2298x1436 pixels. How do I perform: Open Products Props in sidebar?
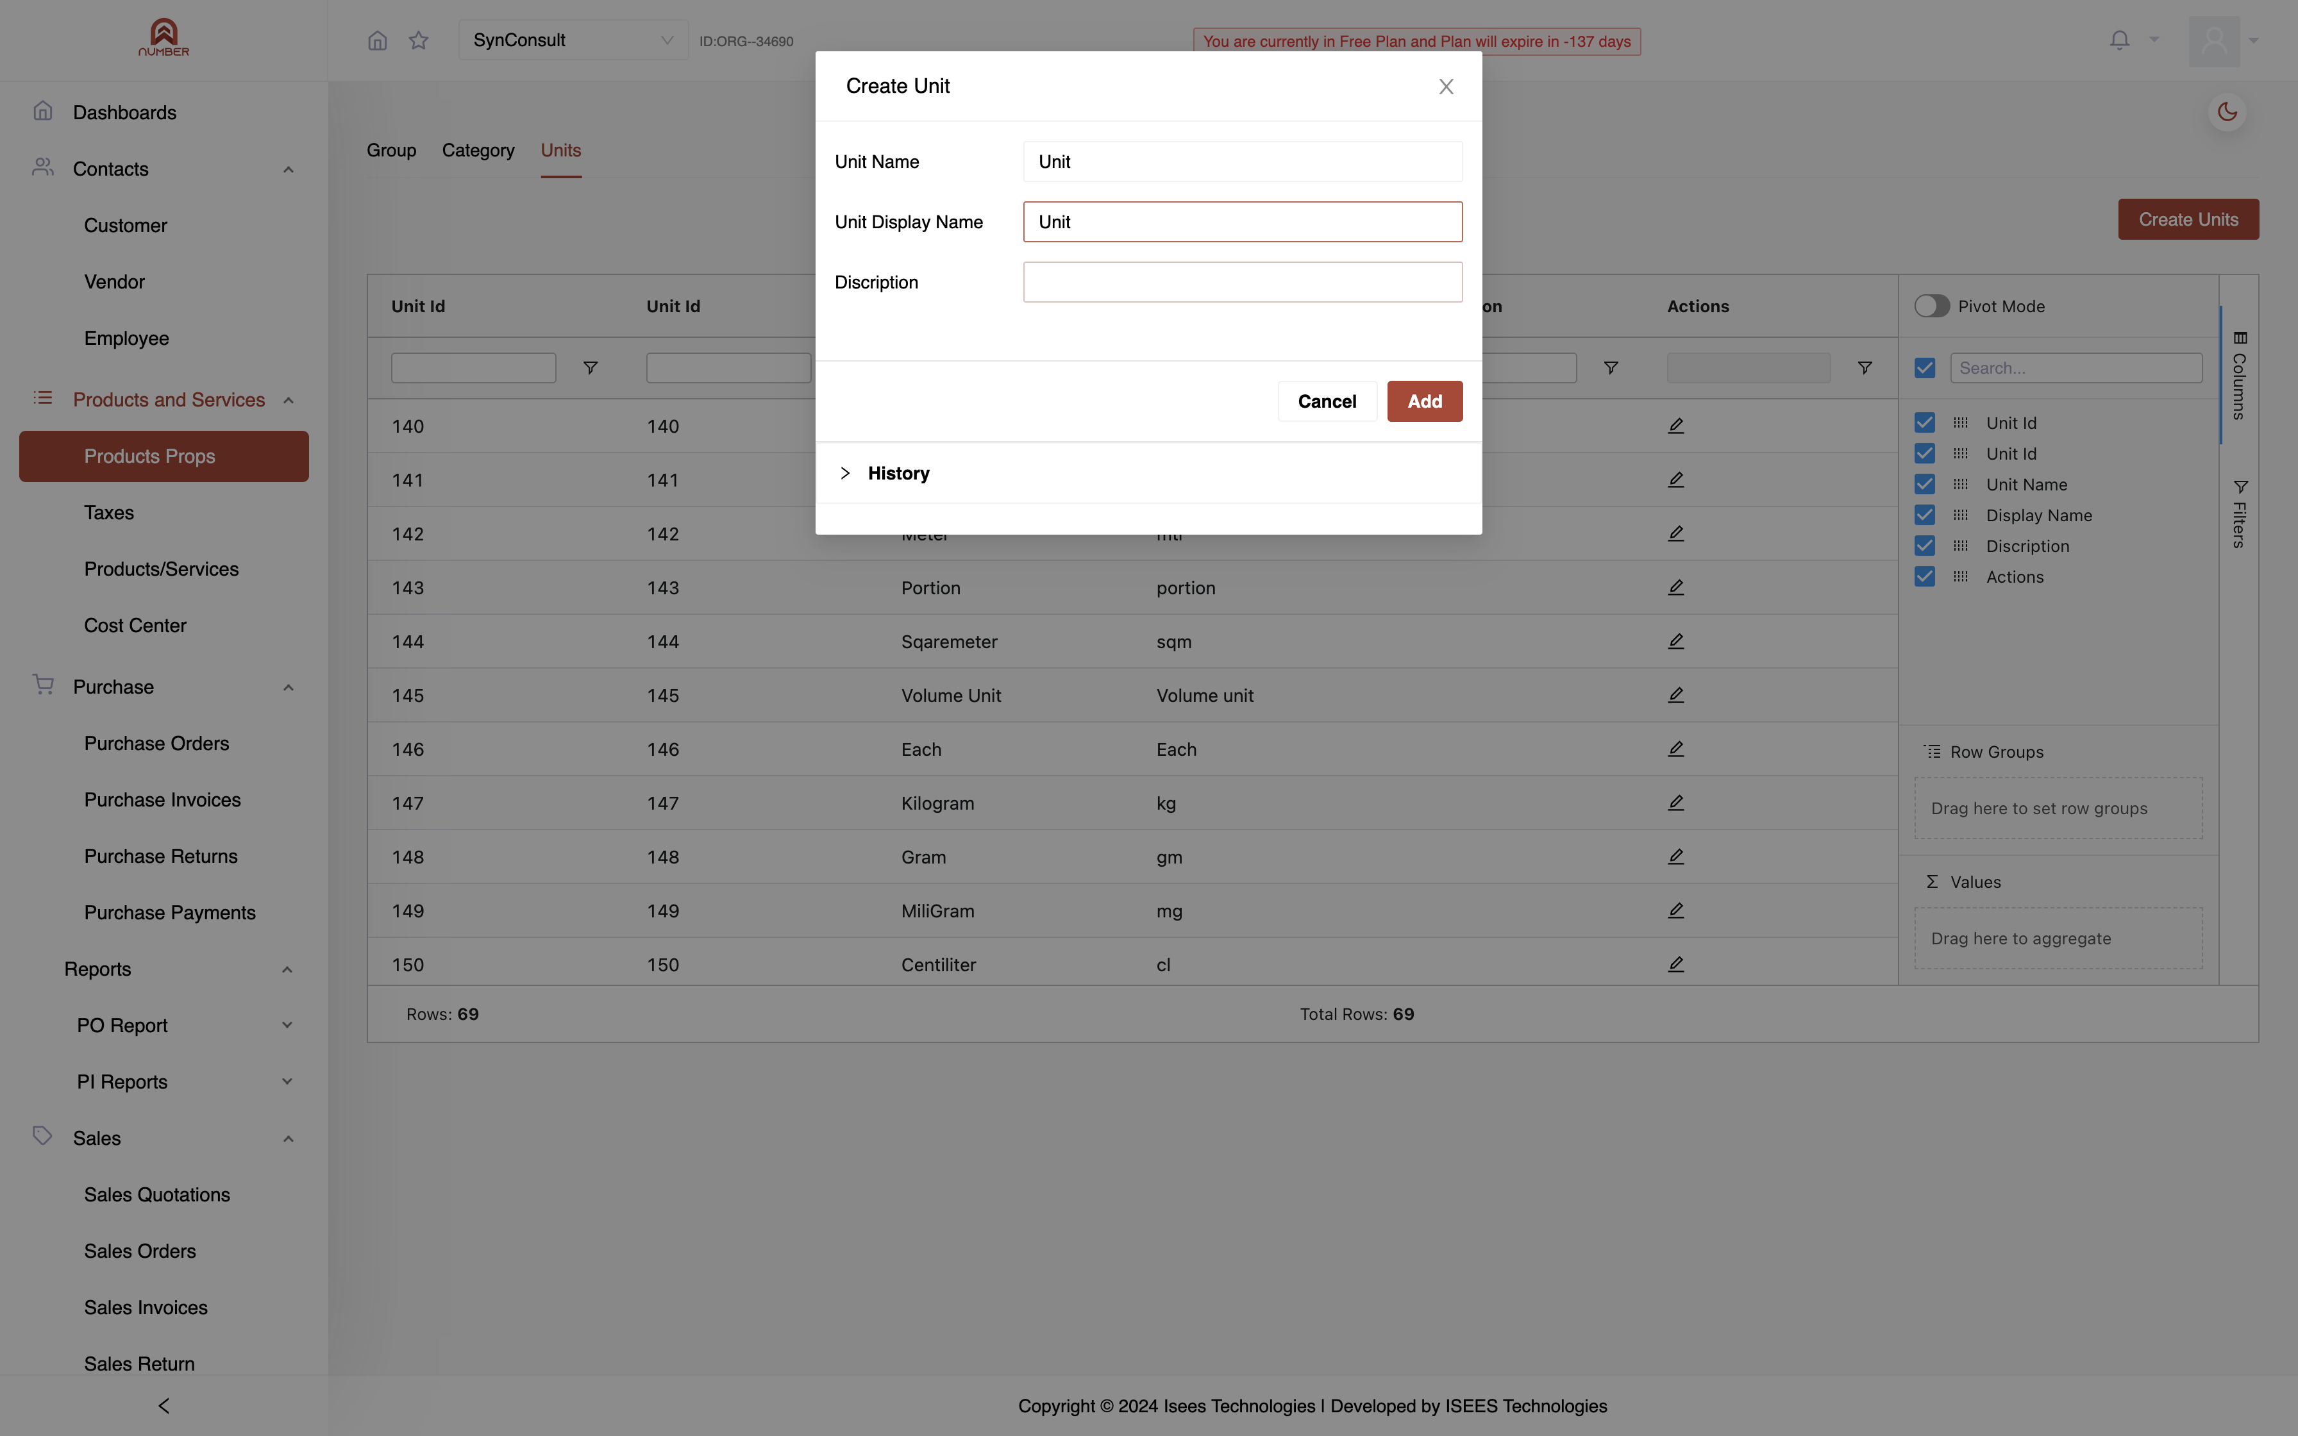[x=164, y=456]
